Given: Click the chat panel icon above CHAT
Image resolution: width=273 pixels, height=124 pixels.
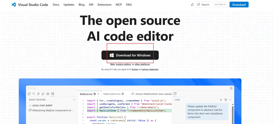Looking at the screenshot, I should (175, 94).
